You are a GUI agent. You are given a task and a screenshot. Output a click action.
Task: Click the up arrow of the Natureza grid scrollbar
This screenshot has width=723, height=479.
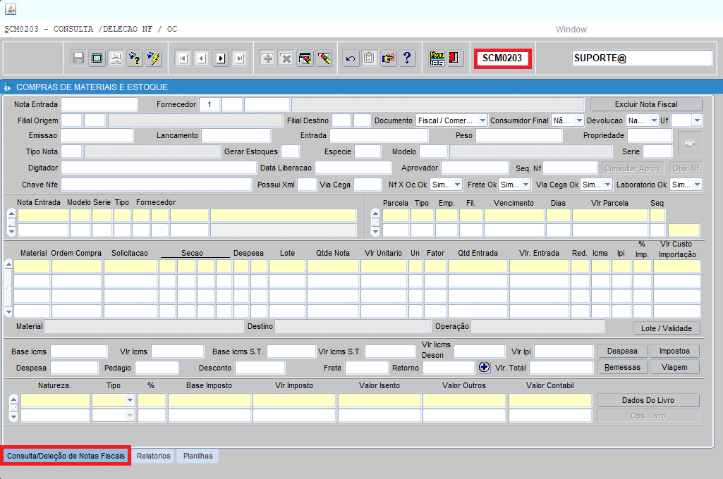click(x=14, y=399)
